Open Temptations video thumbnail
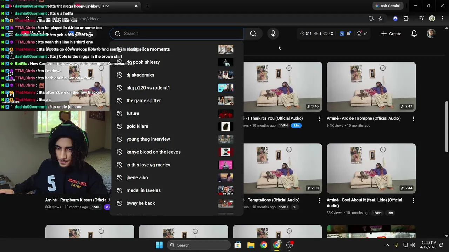 pos(283,168)
